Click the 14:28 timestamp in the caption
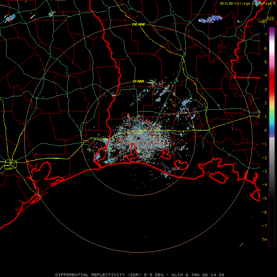Viewport: 277px width, 277px height. point(218,275)
